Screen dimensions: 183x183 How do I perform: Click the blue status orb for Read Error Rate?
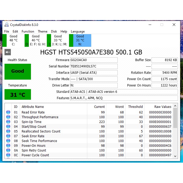coord(8,112)
